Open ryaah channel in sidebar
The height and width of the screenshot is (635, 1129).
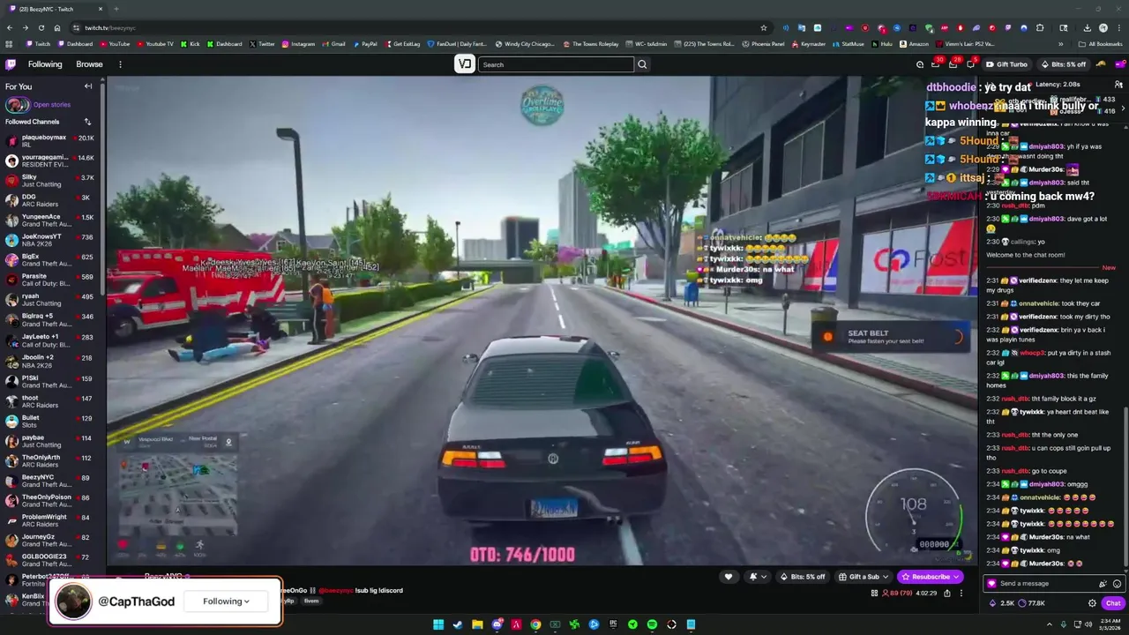50,300
